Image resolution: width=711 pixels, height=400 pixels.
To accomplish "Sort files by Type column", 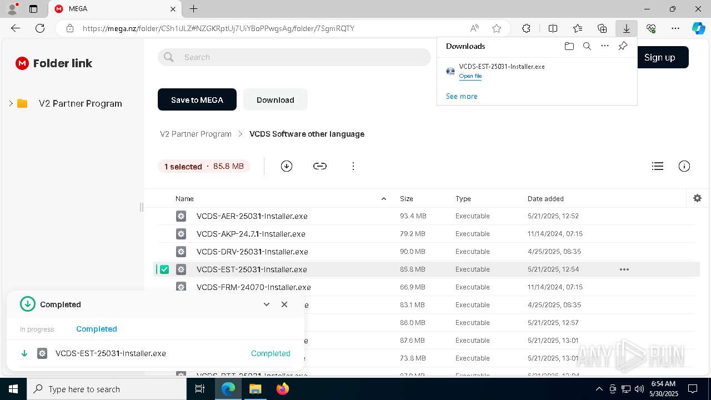I will tap(463, 199).
